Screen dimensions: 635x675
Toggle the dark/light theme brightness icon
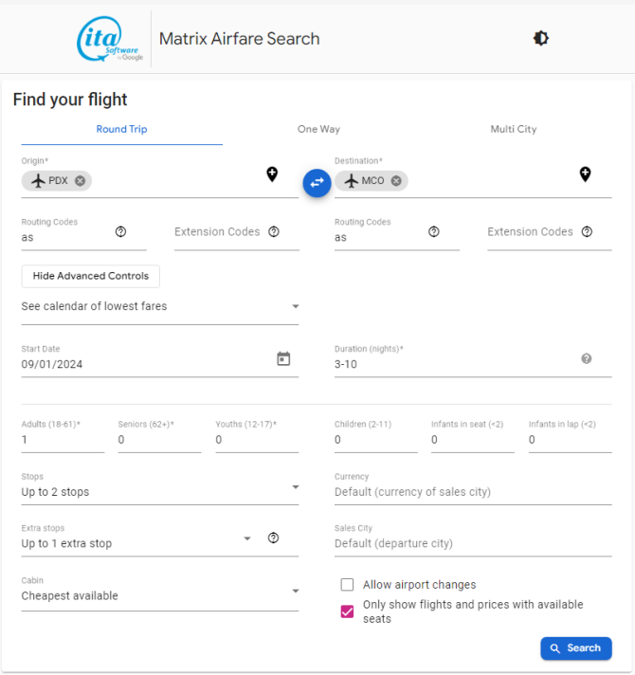[541, 38]
